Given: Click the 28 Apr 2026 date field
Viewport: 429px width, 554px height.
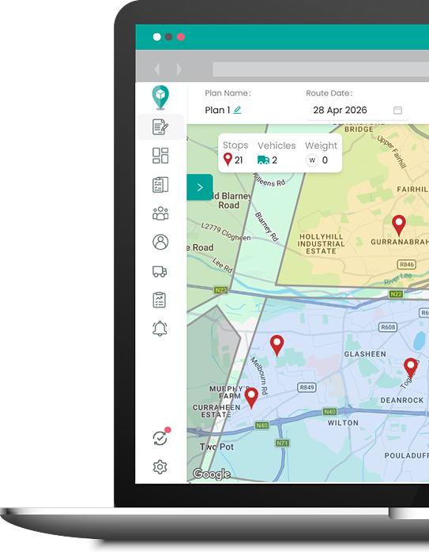Looking at the screenshot, I should [357, 110].
